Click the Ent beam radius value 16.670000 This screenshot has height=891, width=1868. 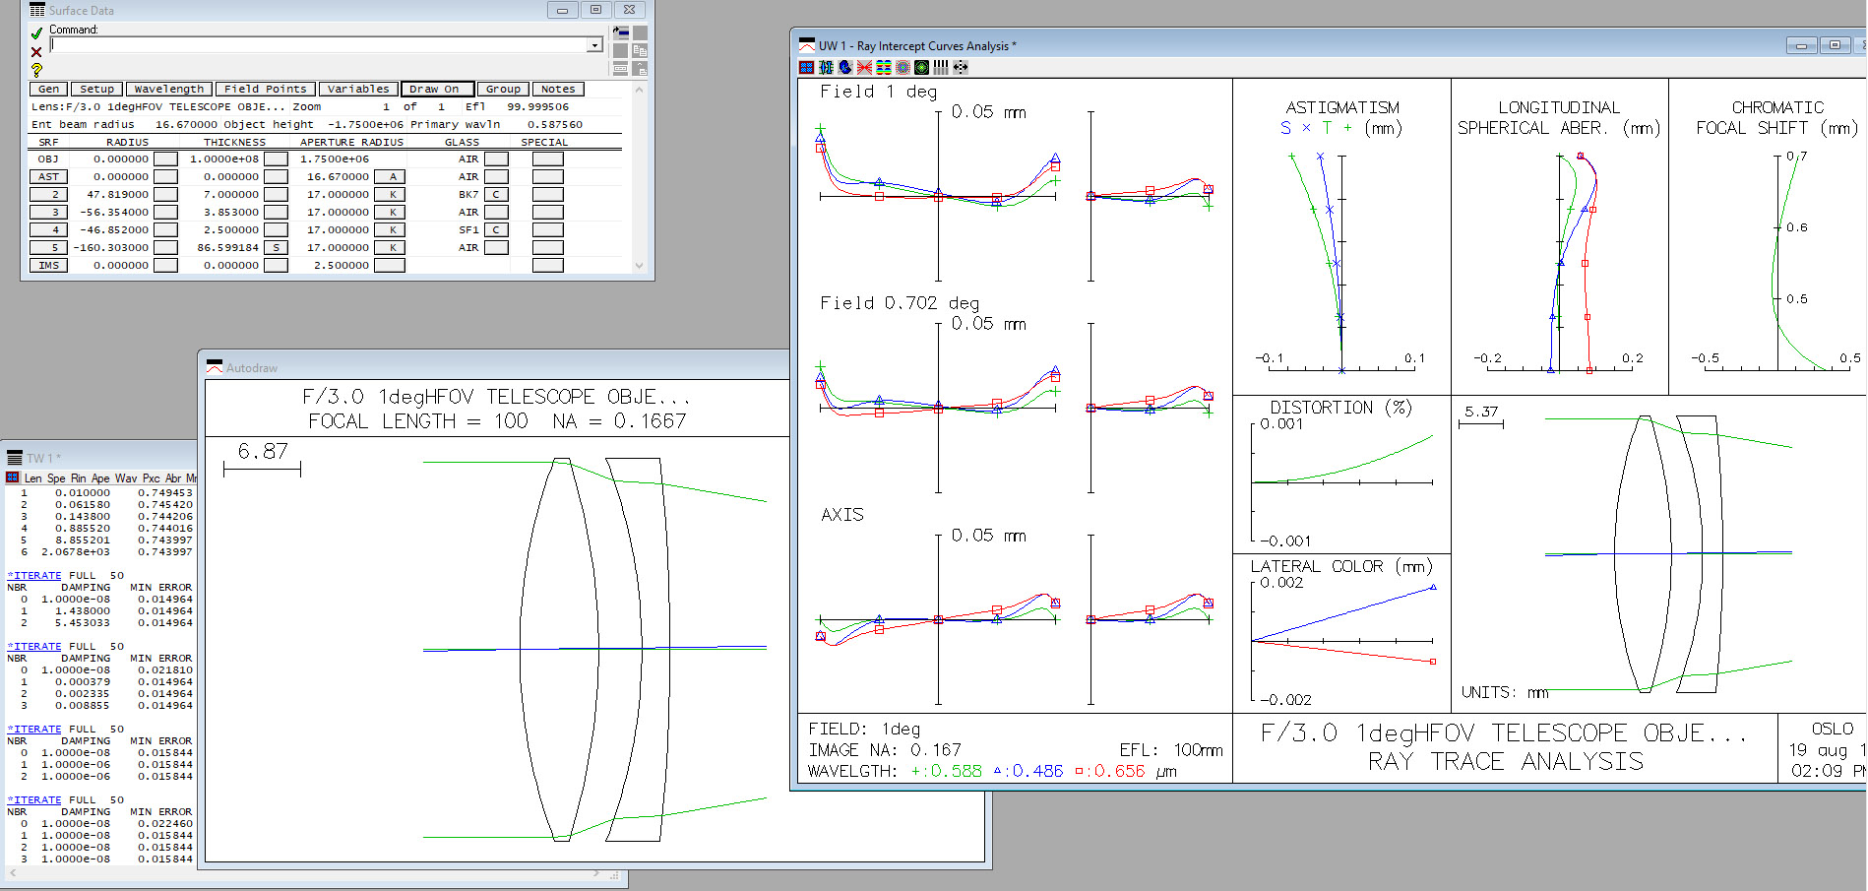pyautogui.click(x=186, y=124)
